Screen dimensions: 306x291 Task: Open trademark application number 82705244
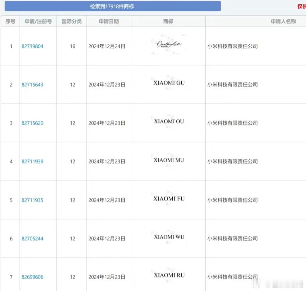pos(33,238)
